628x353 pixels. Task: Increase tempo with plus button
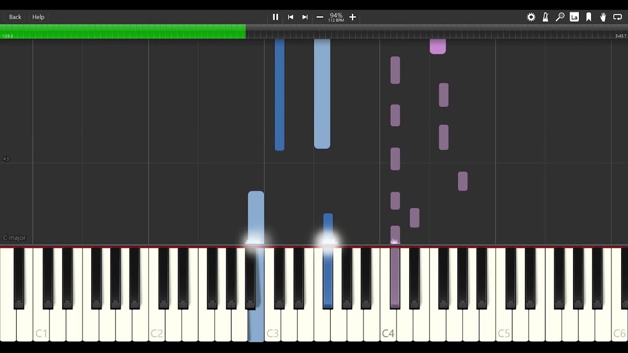(x=352, y=17)
